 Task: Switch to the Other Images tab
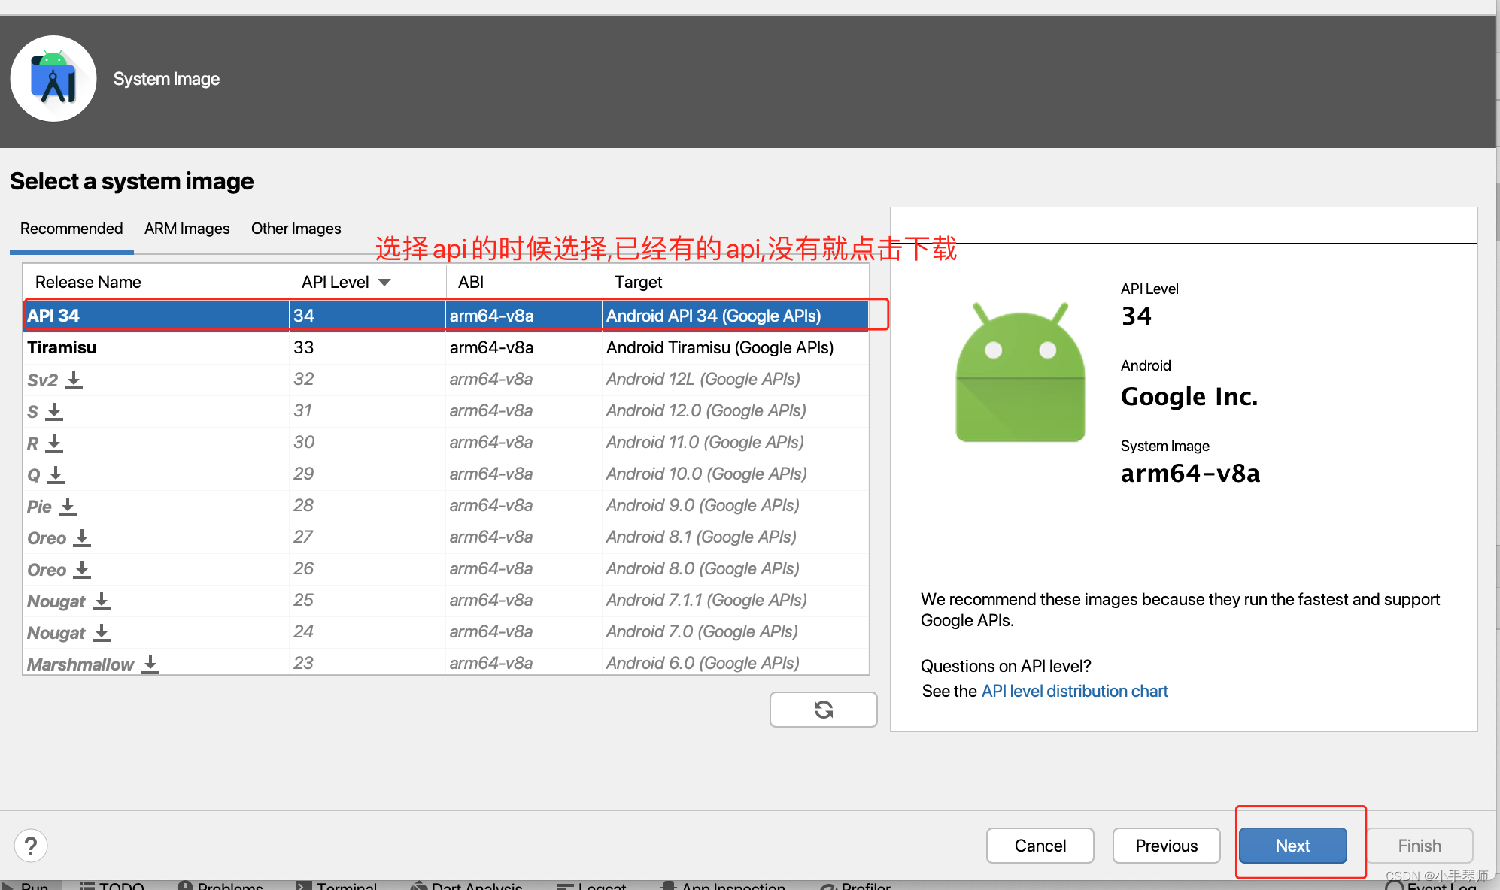coord(296,229)
